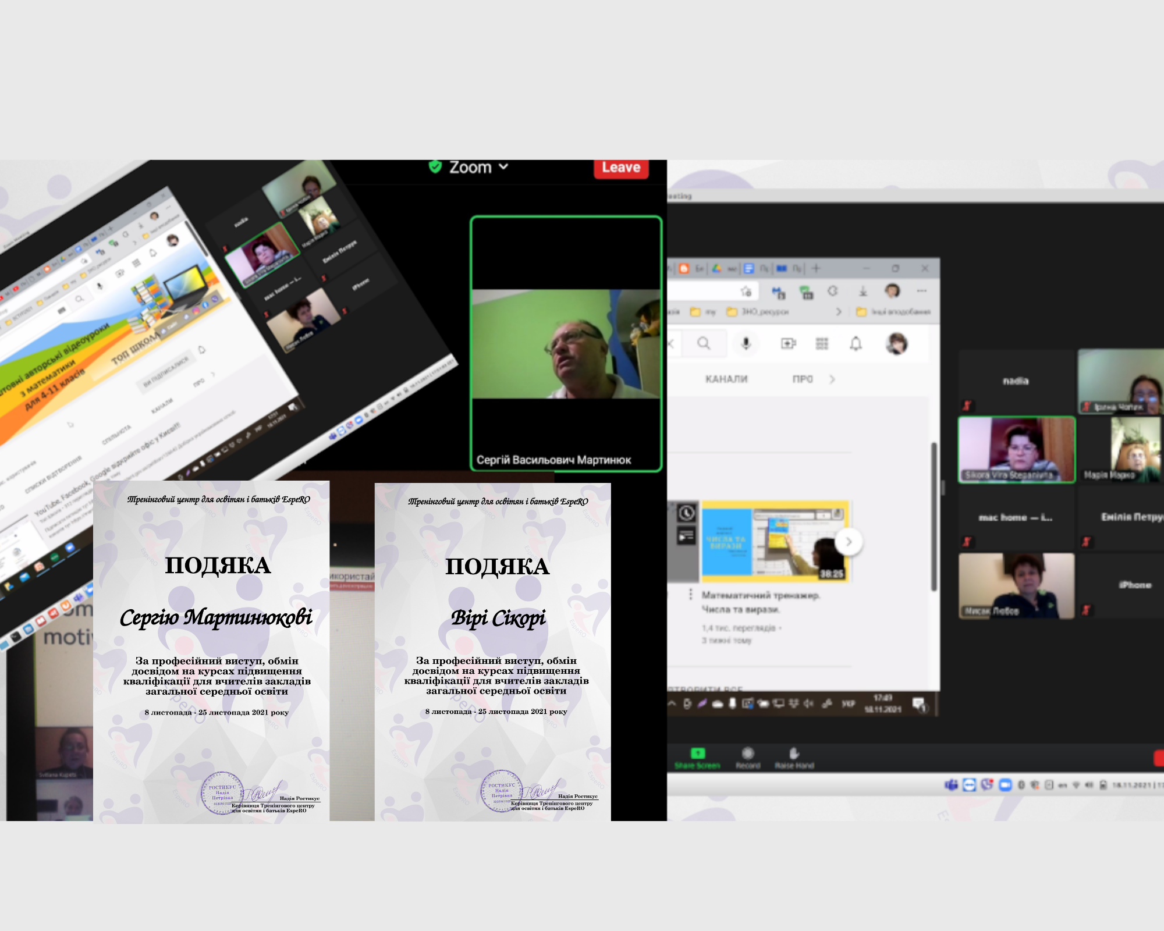1164x931 pixels.
Task: Open the Математичний тренажер video title link
Action: (761, 602)
